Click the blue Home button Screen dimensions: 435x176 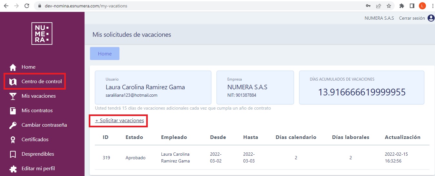[105, 54]
